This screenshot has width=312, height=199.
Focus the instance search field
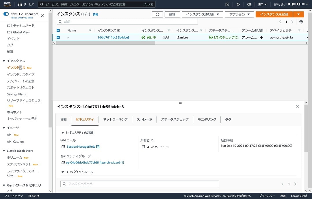click(127, 22)
